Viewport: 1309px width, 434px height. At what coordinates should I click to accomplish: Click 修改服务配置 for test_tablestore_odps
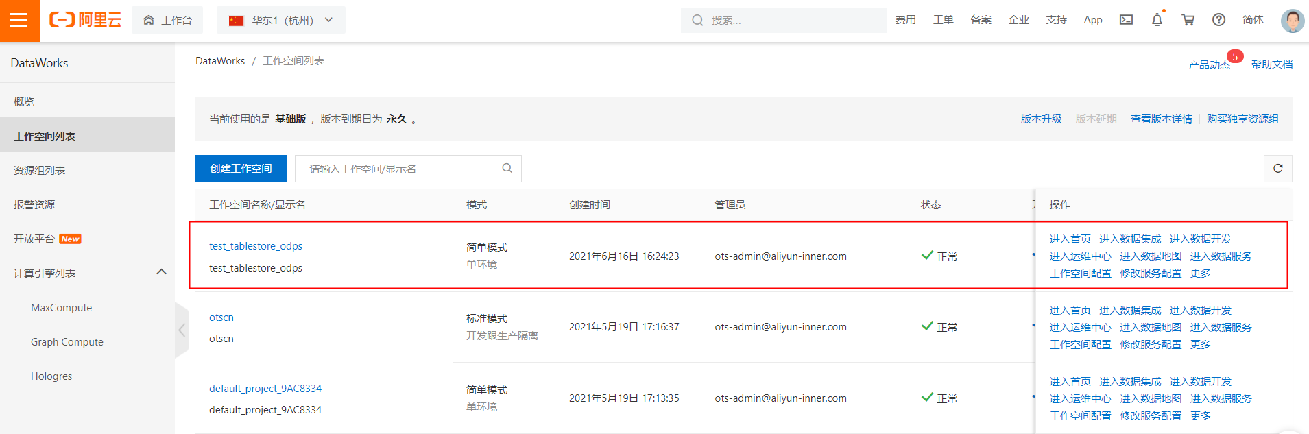[1151, 273]
